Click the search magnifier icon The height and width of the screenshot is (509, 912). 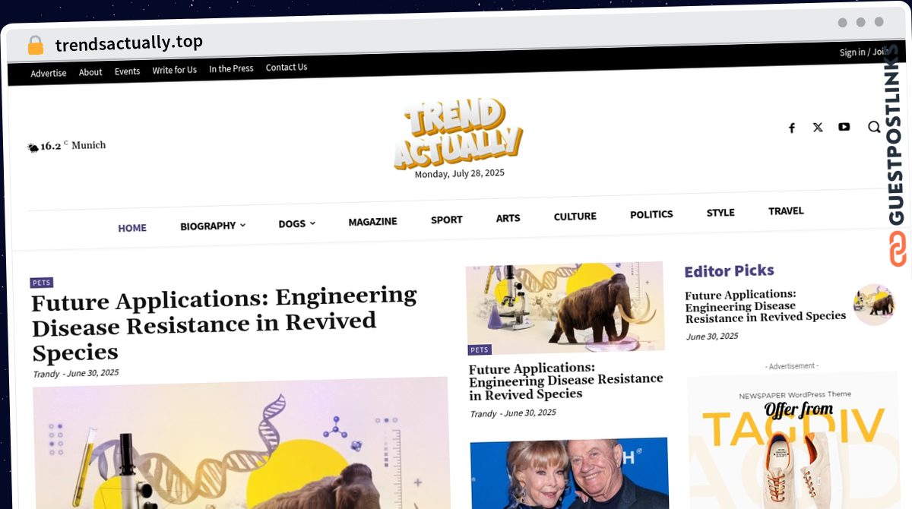point(874,127)
